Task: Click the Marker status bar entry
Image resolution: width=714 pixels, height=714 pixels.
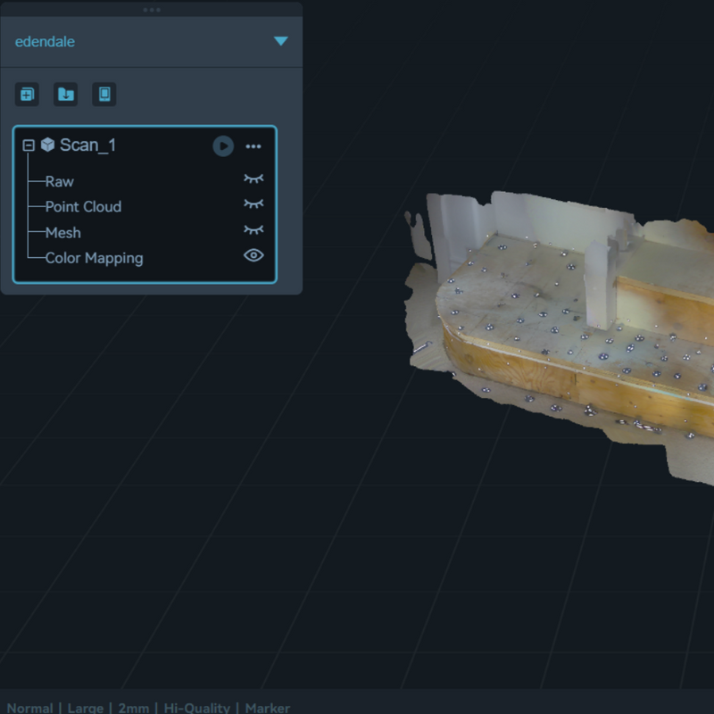Action: pos(267,708)
